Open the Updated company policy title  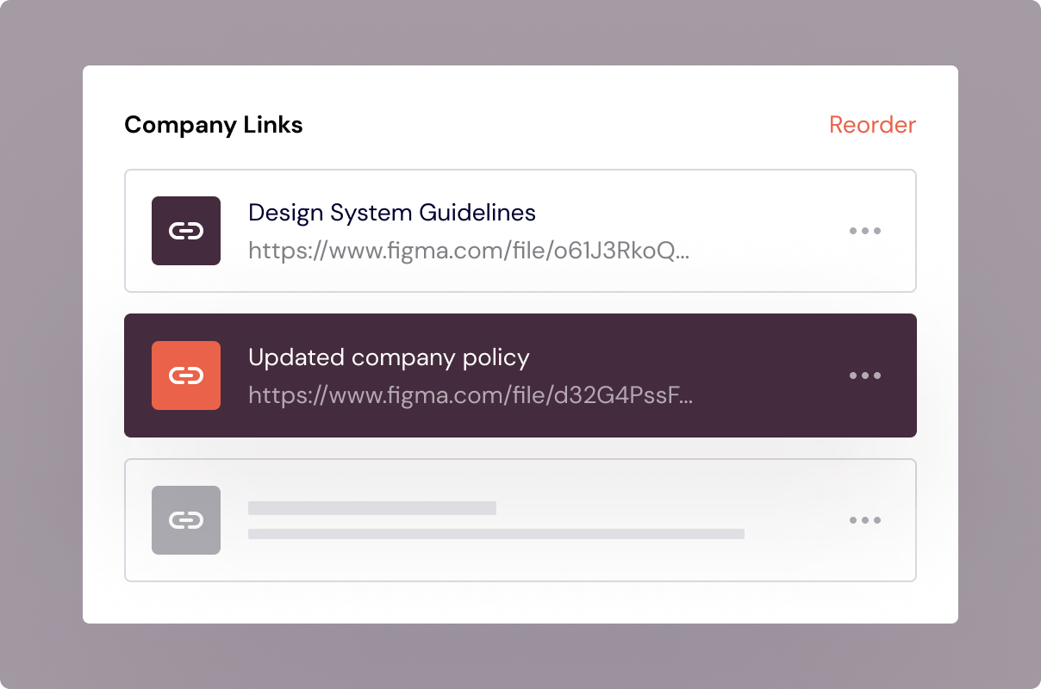tap(389, 357)
